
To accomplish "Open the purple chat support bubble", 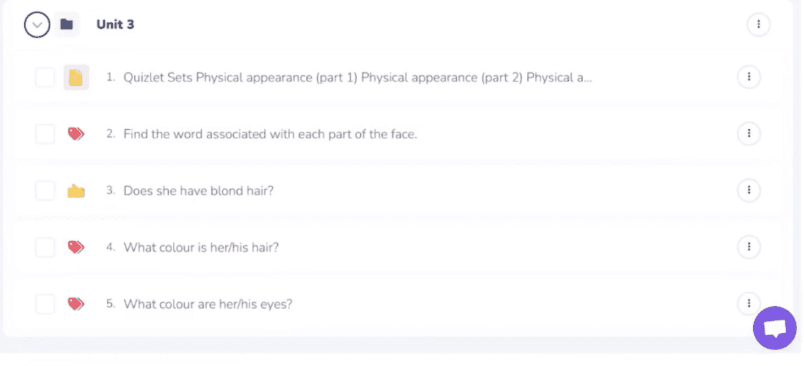I will point(775,328).
